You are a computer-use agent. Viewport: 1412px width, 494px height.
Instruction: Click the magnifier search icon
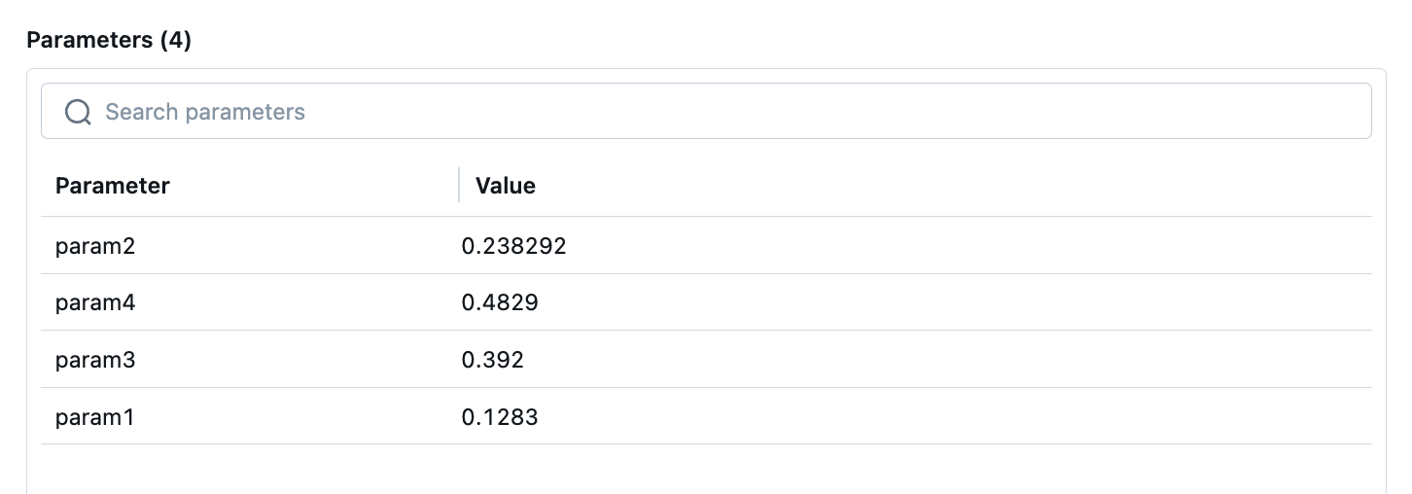(x=78, y=112)
